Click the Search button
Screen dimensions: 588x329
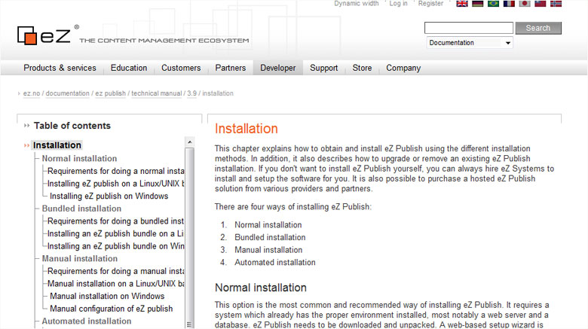(538, 28)
